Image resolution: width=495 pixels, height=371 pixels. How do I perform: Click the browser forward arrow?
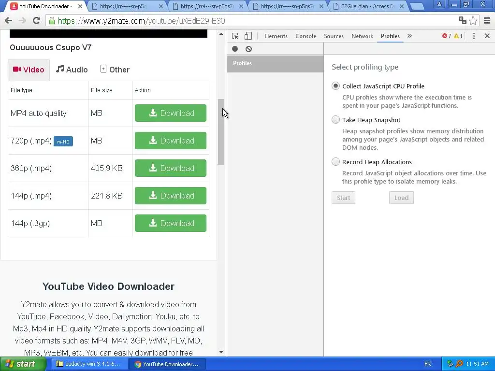pos(22,21)
